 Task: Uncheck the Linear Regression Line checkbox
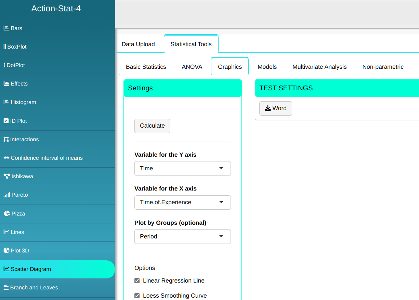(x=137, y=281)
